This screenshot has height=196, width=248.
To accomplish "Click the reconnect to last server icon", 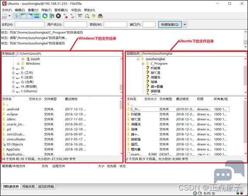I will point(72,16).
